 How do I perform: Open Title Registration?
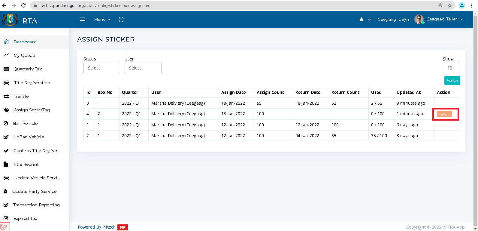click(32, 83)
